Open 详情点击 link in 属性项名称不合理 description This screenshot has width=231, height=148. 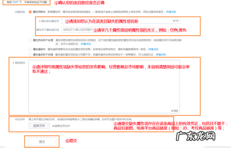coord(86,44)
